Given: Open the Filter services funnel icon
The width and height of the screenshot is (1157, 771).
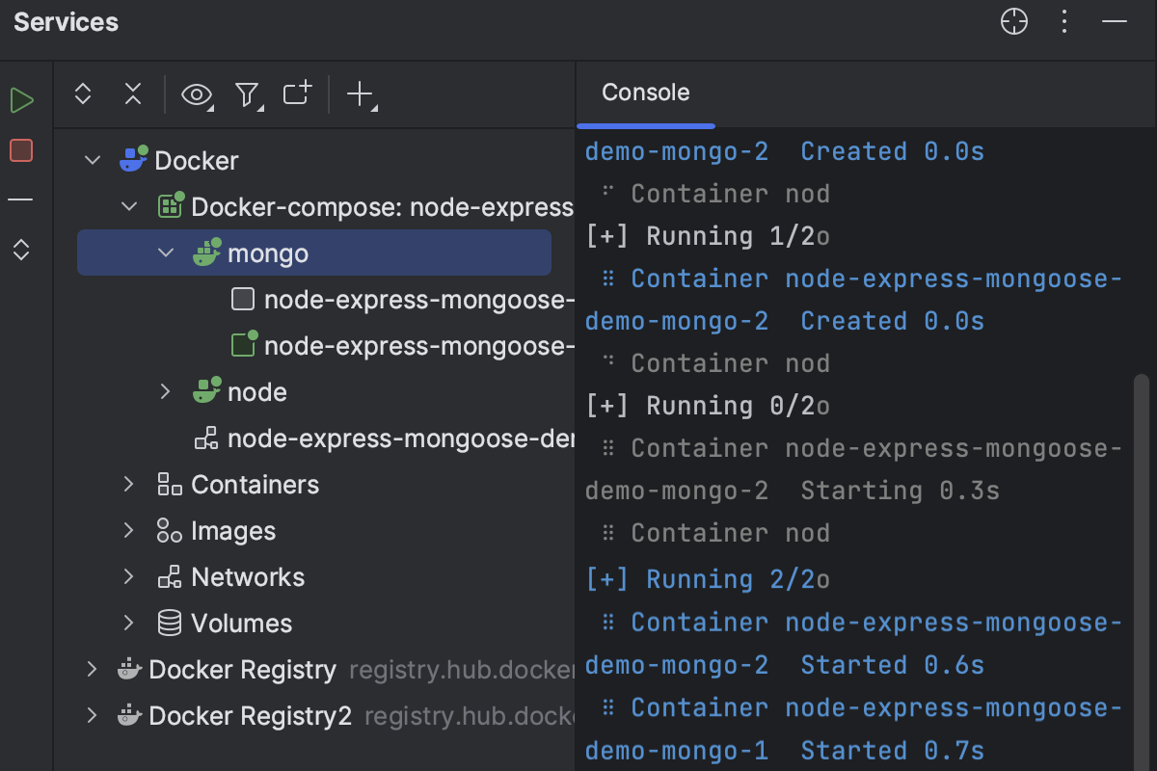Looking at the screenshot, I should click(x=248, y=94).
